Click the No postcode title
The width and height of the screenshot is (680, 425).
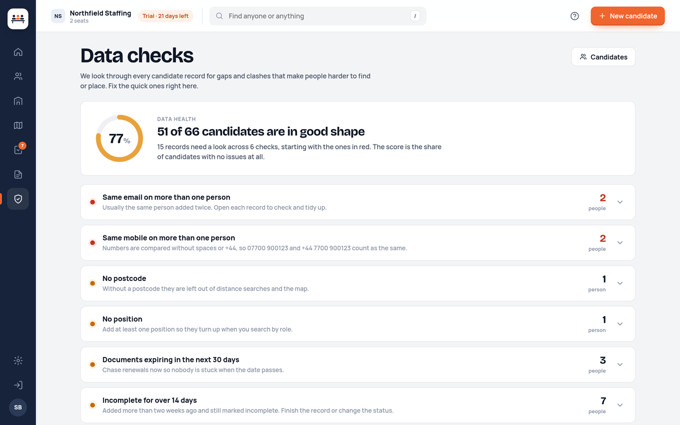(x=124, y=278)
